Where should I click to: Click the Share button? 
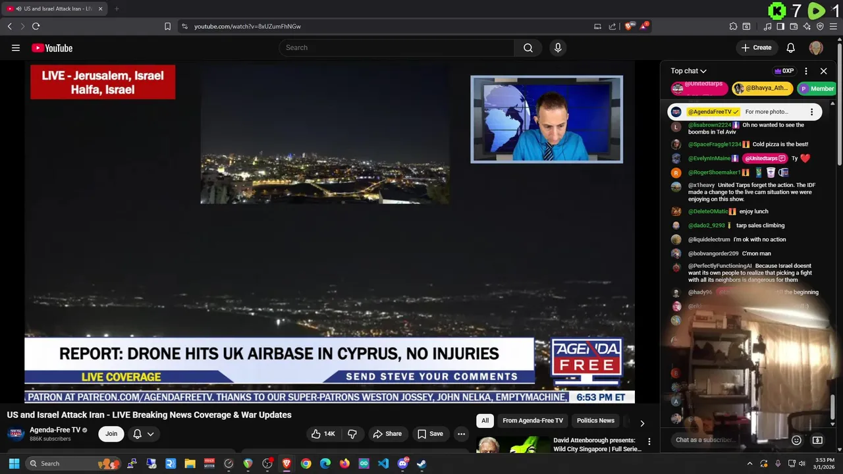point(387,434)
